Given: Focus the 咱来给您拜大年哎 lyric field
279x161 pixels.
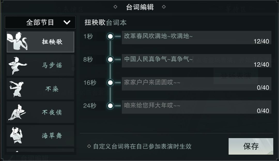Looking at the screenshot, I should (196, 107).
